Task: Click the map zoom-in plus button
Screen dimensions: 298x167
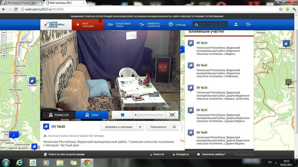Action: (x=4, y=56)
